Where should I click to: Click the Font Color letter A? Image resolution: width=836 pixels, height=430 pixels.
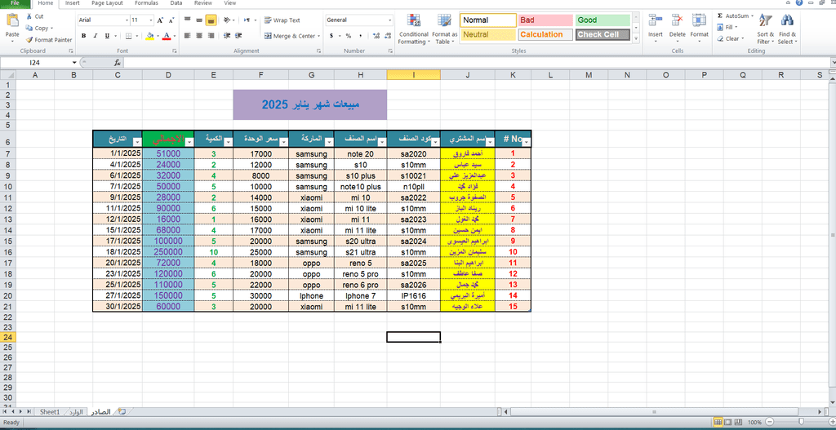(x=167, y=36)
